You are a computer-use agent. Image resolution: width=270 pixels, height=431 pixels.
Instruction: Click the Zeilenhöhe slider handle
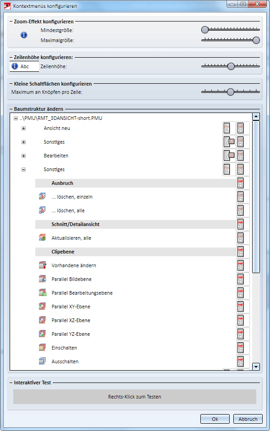coord(231,66)
